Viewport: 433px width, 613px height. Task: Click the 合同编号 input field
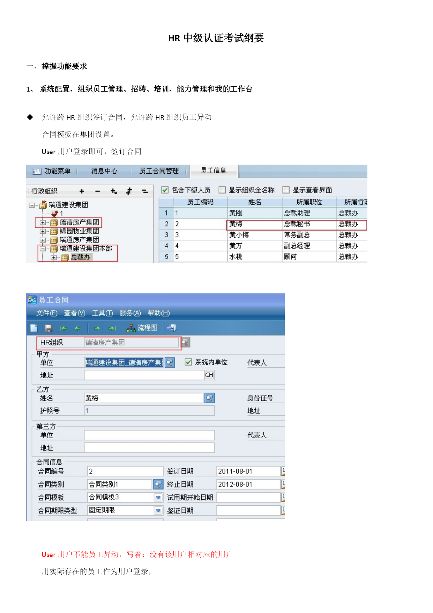click(x=125, y=471)
